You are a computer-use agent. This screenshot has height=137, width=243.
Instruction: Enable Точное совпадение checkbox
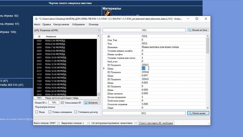click(x=50, y=112)
